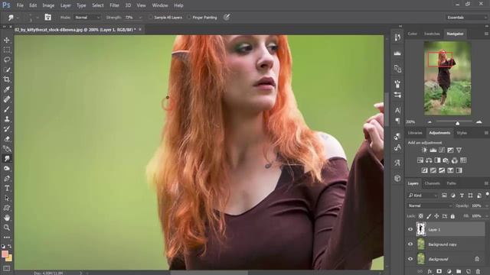Switch to the Libraries tab
This screenshot has width=490, height=275.
pos(415,133)
